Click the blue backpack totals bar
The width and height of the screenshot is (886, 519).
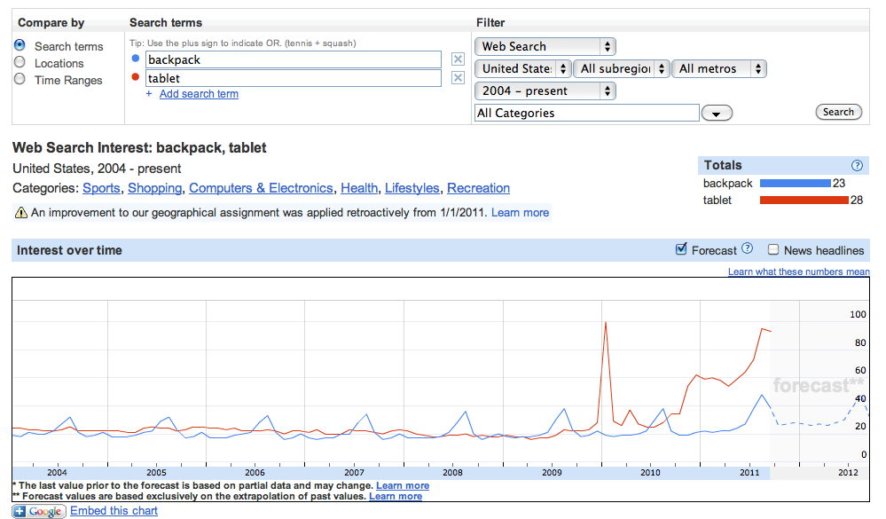coord(796,183)
